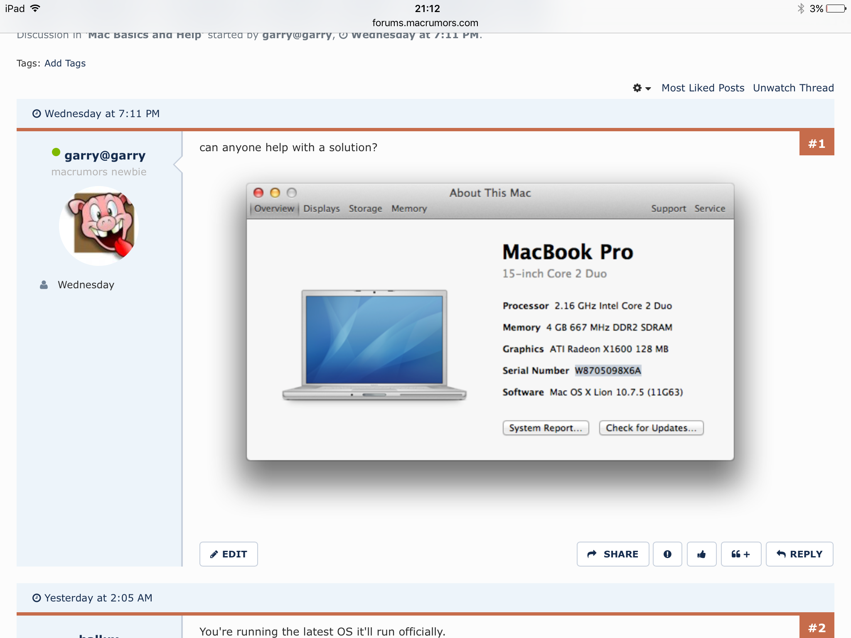
Task: Click the REPLY button
Action: pos(799,554)
